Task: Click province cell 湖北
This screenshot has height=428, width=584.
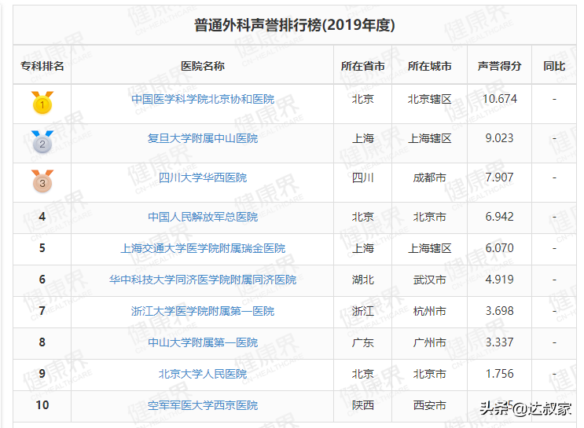Action: 363,280
